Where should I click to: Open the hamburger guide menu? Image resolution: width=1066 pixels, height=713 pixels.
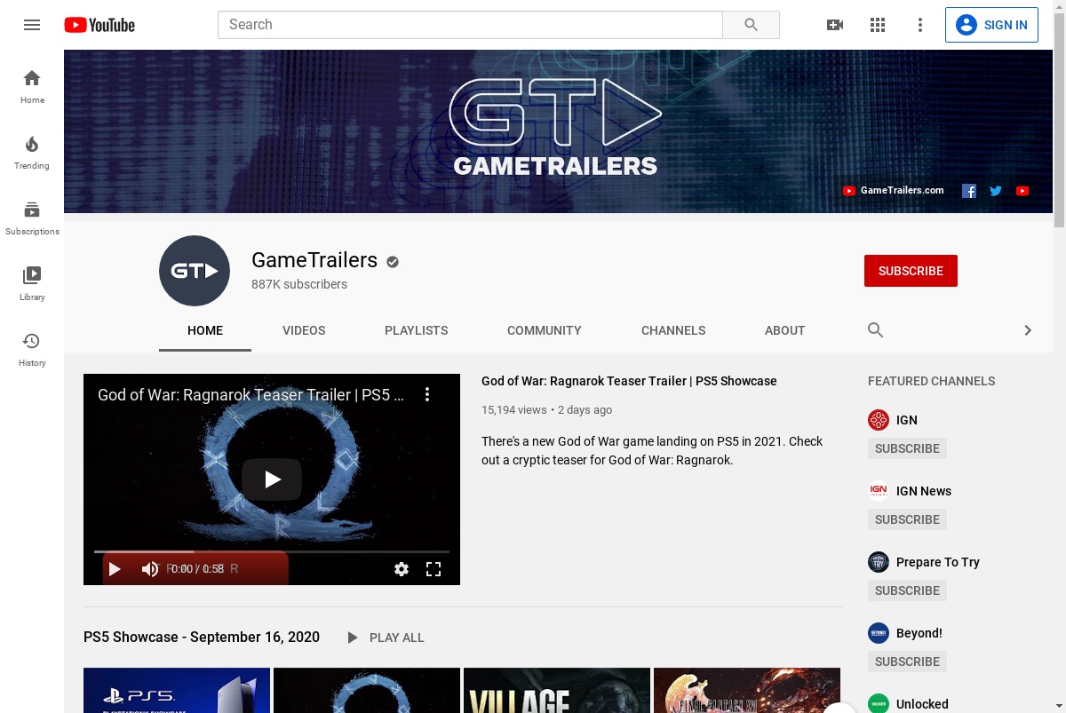32,25
